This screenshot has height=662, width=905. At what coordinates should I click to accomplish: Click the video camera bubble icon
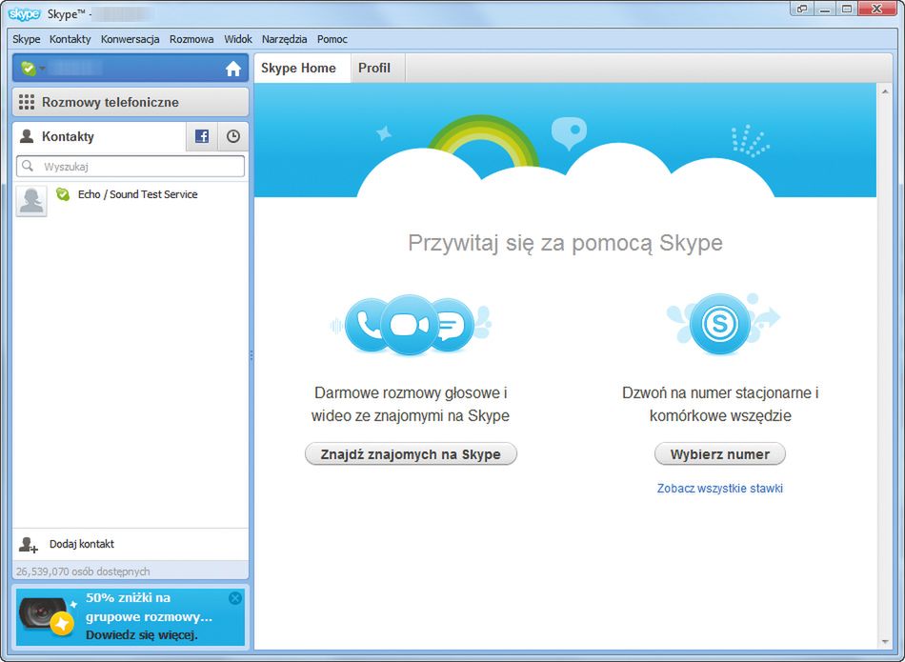click(x=410, y=325)
